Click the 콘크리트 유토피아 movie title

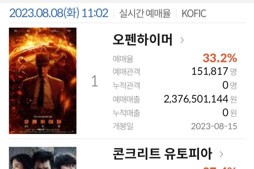[x=162, y=154]
